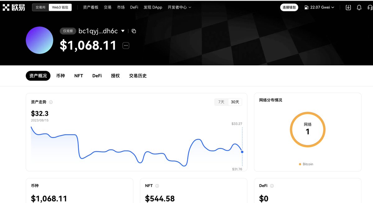Click the gas pump icon near Gwei
The image size is (373, 203).
point(306,7)
